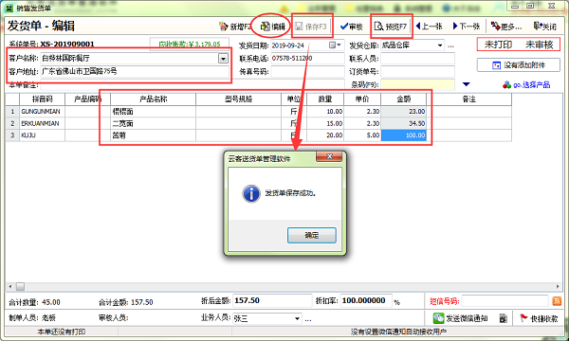569x341 pixels.
Task: Click the 保存F3 save toolbar button
Action: click(x=311, y=27)
